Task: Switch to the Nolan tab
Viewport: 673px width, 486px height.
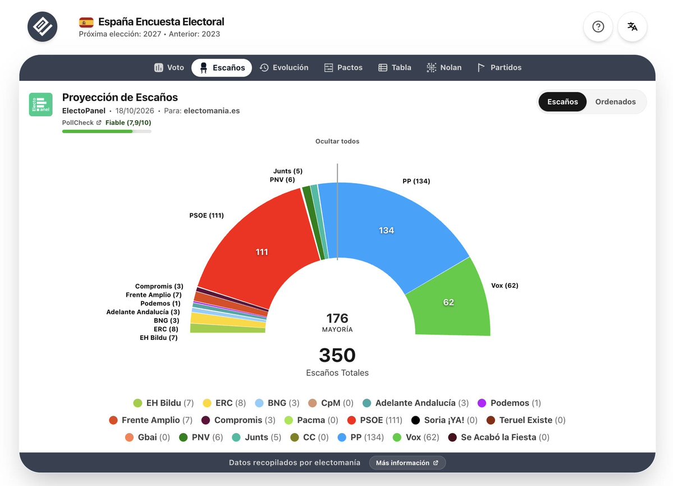Action: coord(444,67)
